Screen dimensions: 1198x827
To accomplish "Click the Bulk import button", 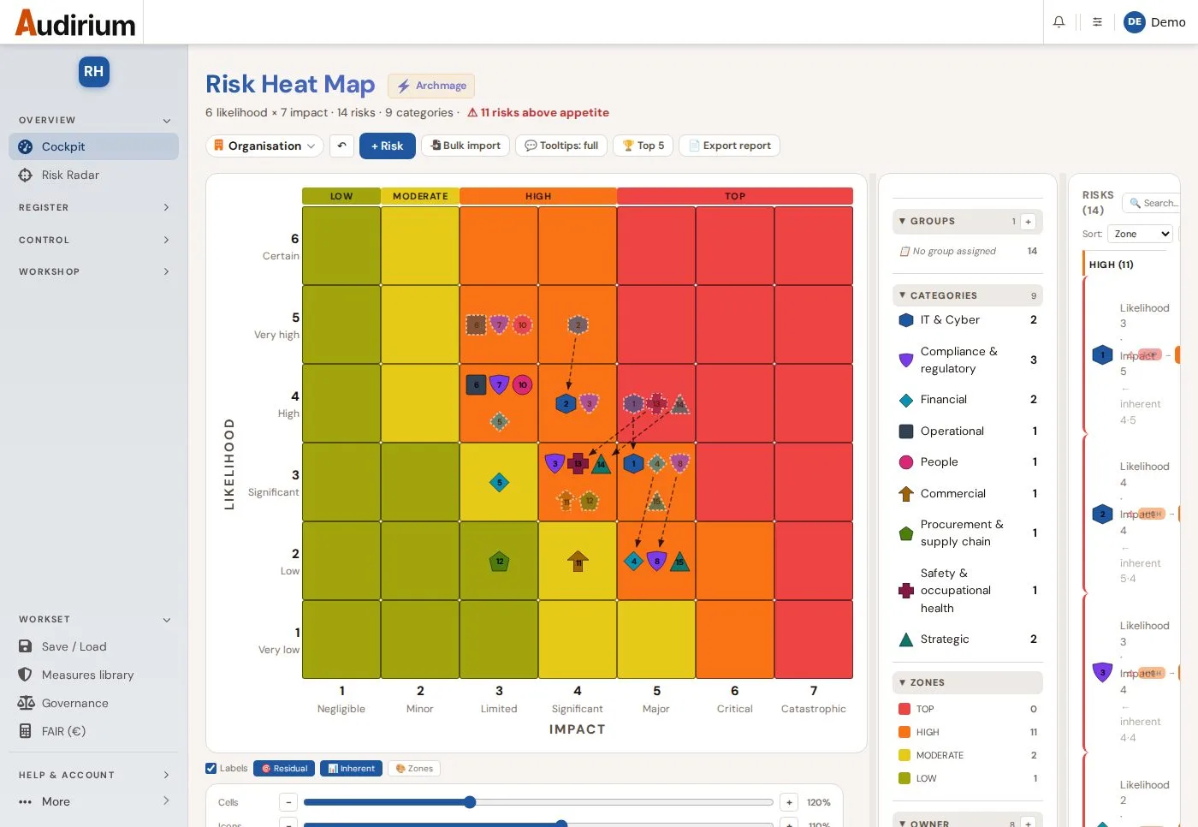I will (x=466, y=146).
